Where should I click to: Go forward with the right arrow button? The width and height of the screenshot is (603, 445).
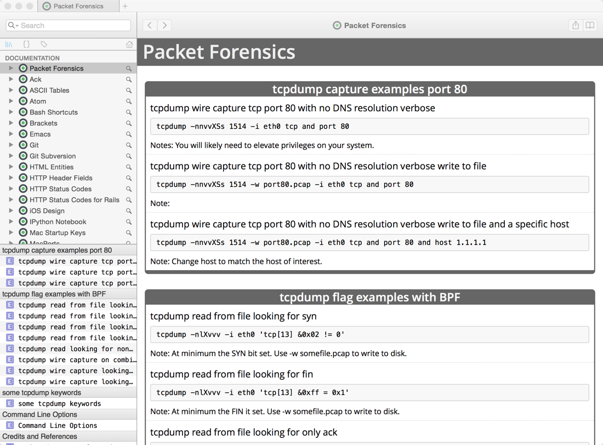click(164, 25)
